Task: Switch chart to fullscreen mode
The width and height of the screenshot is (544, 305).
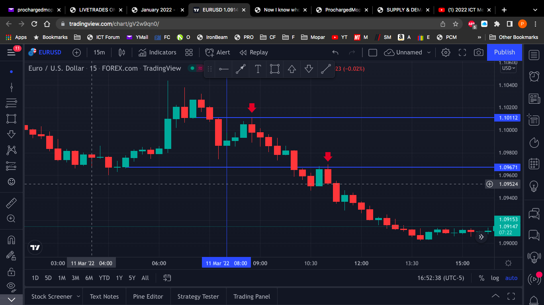Action: (x=462, y=52)
